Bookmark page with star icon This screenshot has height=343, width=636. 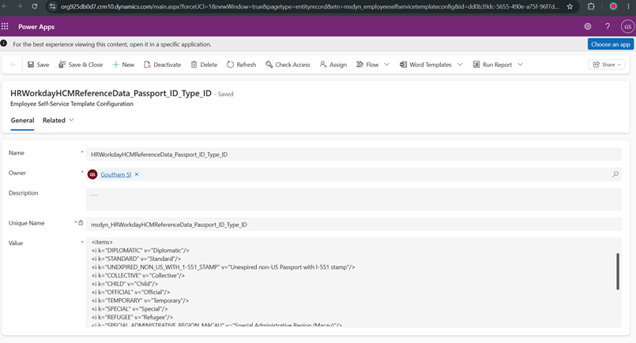click(570, 6)
